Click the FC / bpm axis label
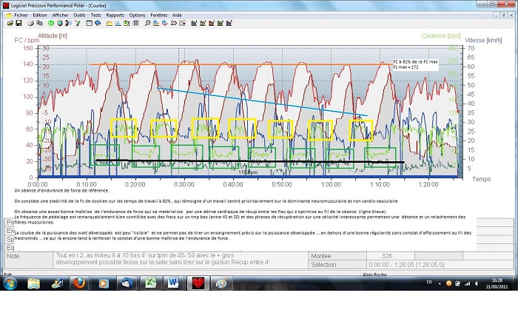This screenshot has width=518, height=321. (27, 40)
